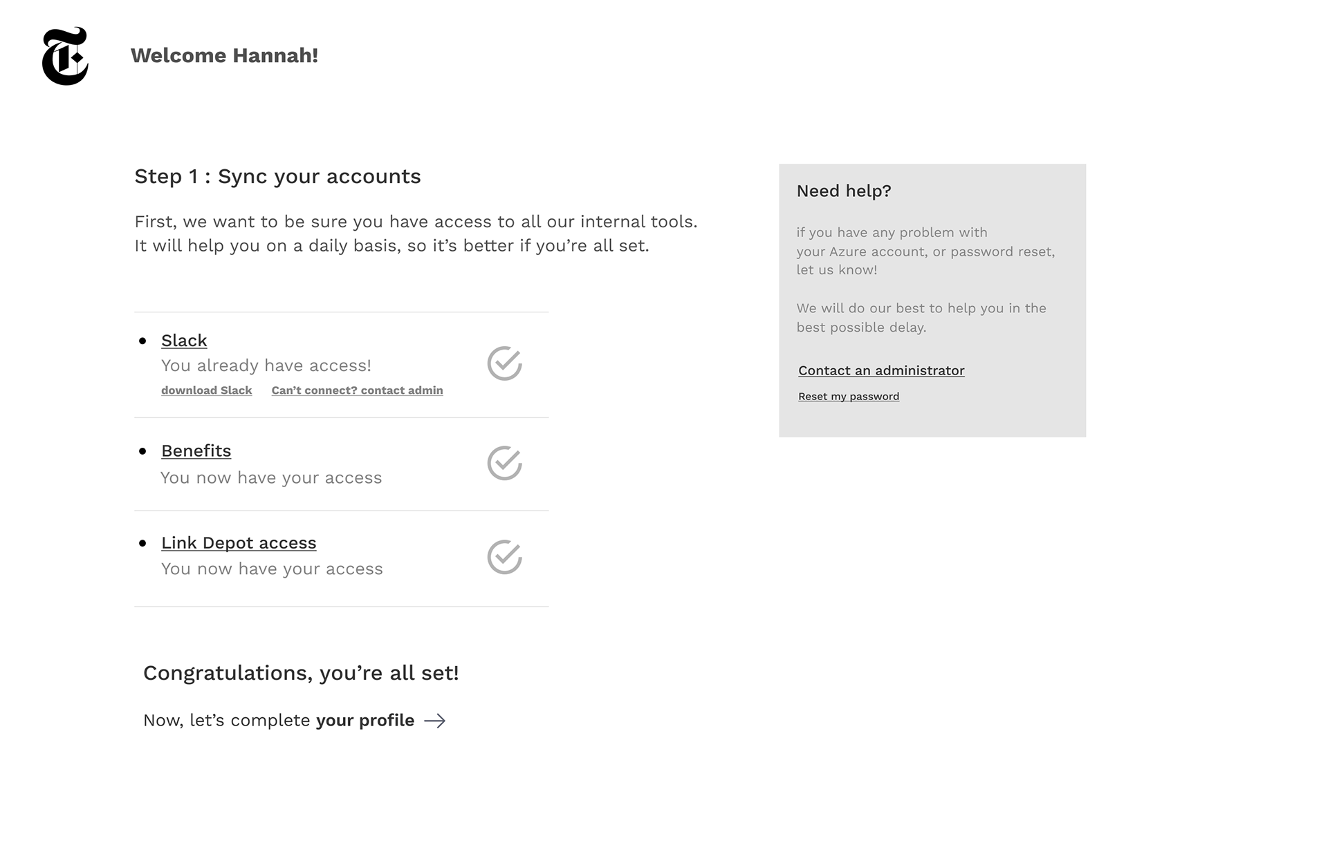Screen dimensions: 1328x863
Task: Click the 'You already have access!' text
Action: coord(266,366)
